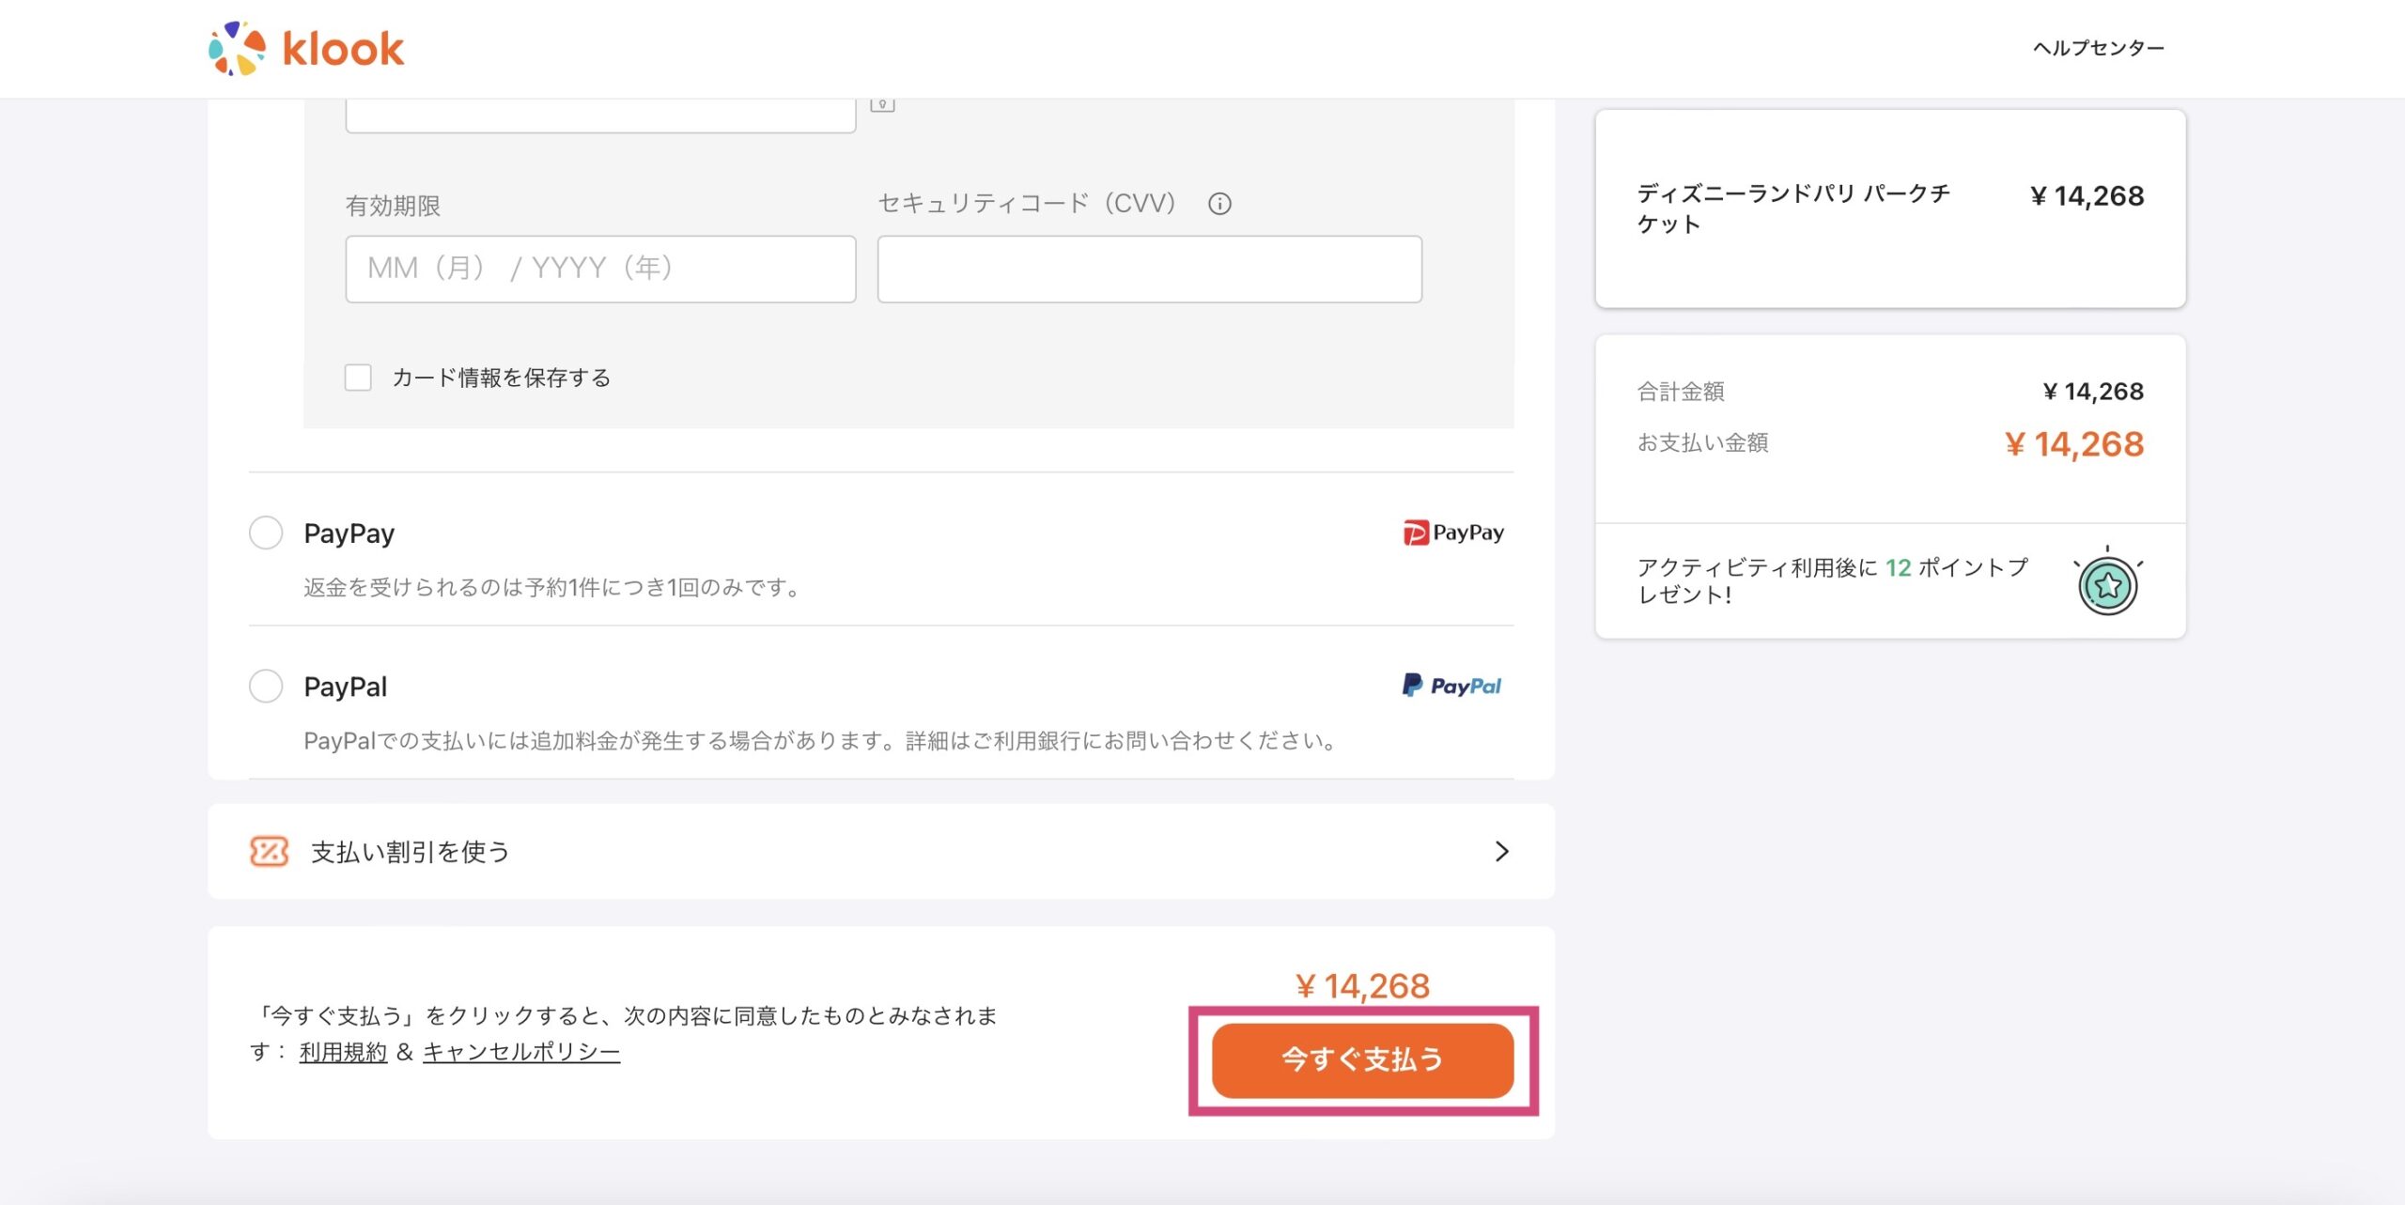Focus the セキュリティコード CVV input field
The width and height of the screenshot is (2405, 1205).
[1149, 269]
